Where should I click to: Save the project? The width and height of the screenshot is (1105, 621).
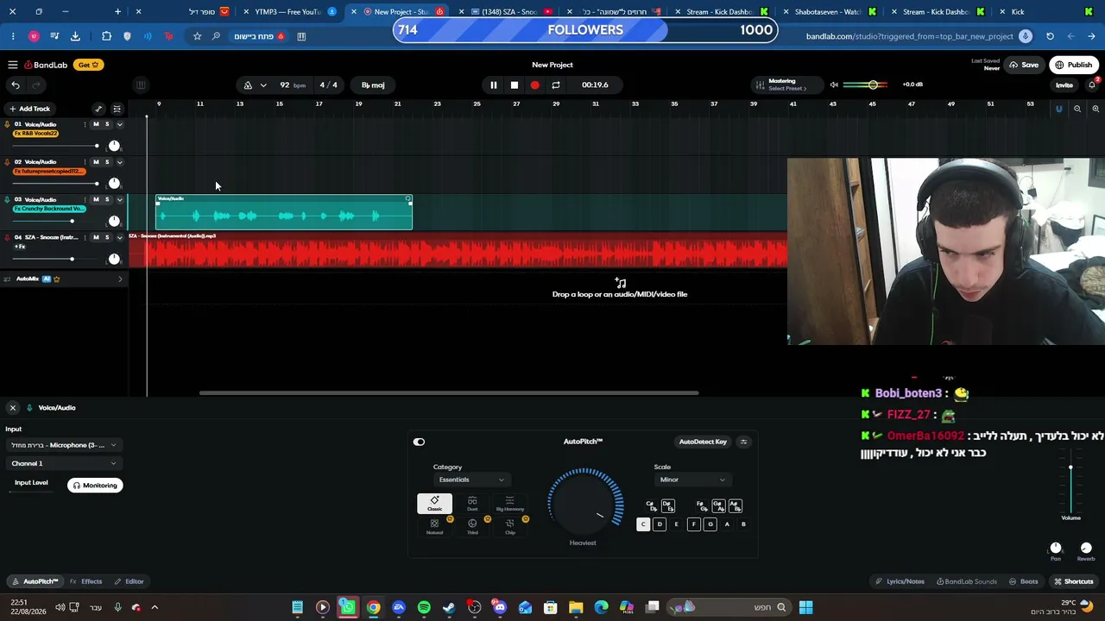(1024, 65)
